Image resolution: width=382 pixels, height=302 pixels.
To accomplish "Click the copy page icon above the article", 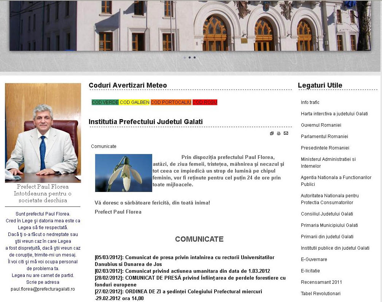I will [x=272, y=133].
